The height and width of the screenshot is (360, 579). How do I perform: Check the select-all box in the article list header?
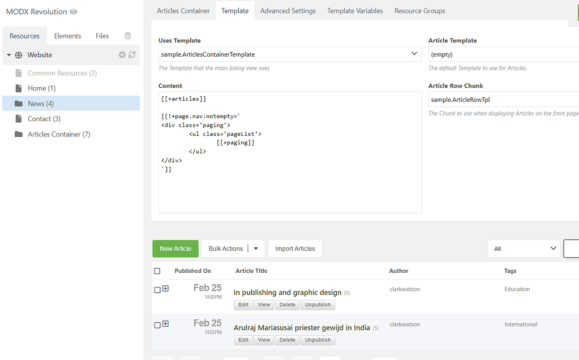coord(157,271)
